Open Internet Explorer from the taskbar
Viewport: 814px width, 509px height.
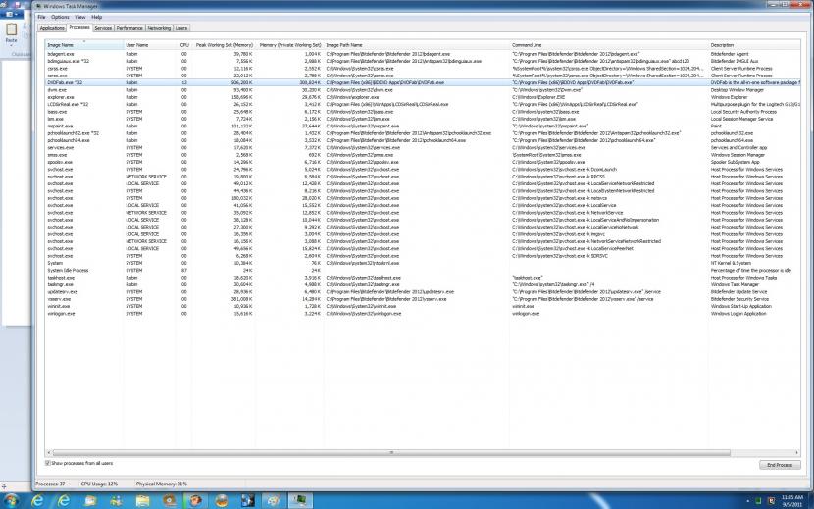pos(39,499)
